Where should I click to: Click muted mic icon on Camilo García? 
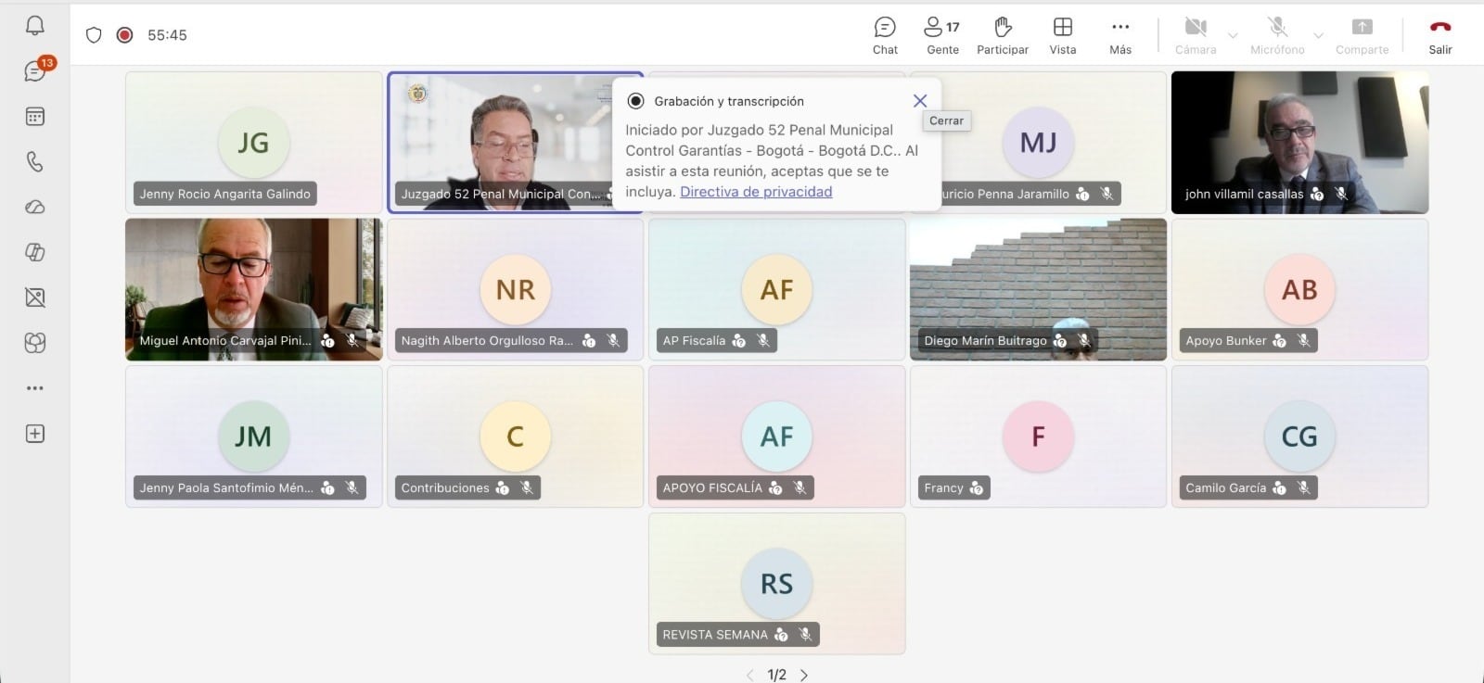[x=1303, y=487]
